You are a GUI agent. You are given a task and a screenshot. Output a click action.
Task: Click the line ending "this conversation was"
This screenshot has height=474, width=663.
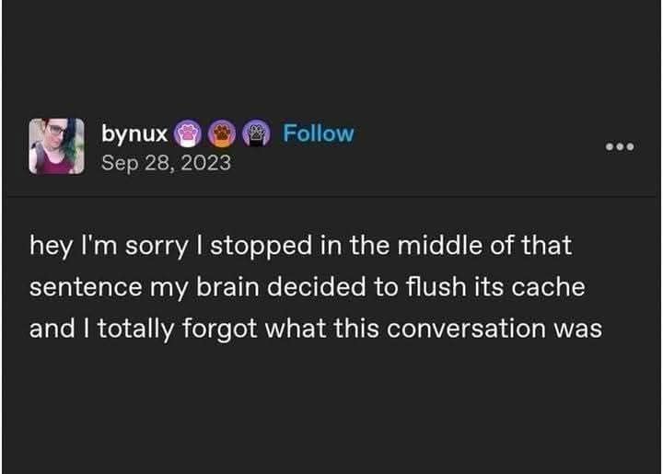click(x=315, y=329)
